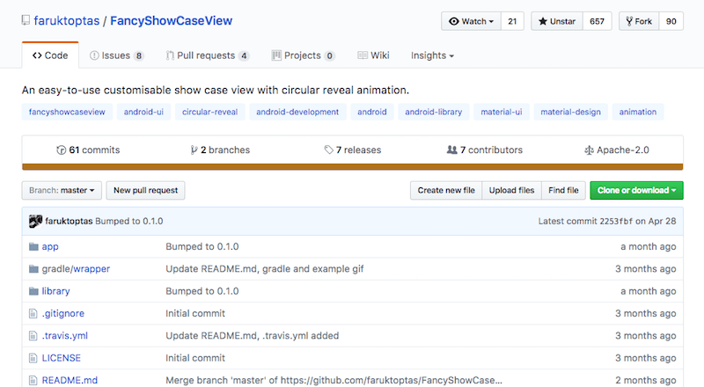Click the LICENSE file icon
Viewport: 704px width, 387px height.
[x=33, y=358]
